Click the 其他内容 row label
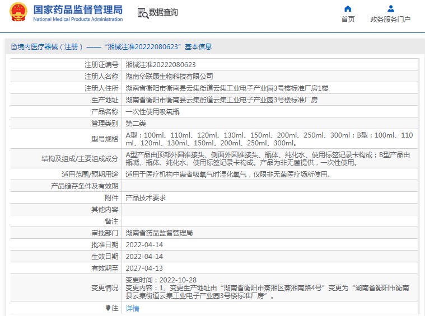 point(105,209)
